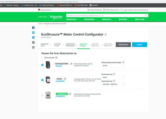Expand the PRODUKTE menu
This screenshot has width=166, height=119.
pyautogui.click(x=72, y=19)
